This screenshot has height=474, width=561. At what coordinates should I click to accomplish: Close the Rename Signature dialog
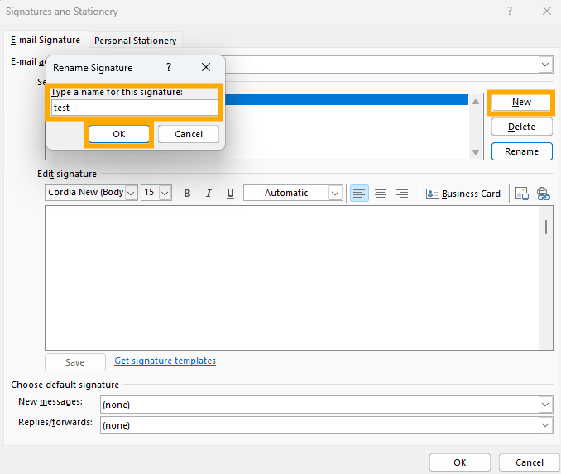coord(206,67)
